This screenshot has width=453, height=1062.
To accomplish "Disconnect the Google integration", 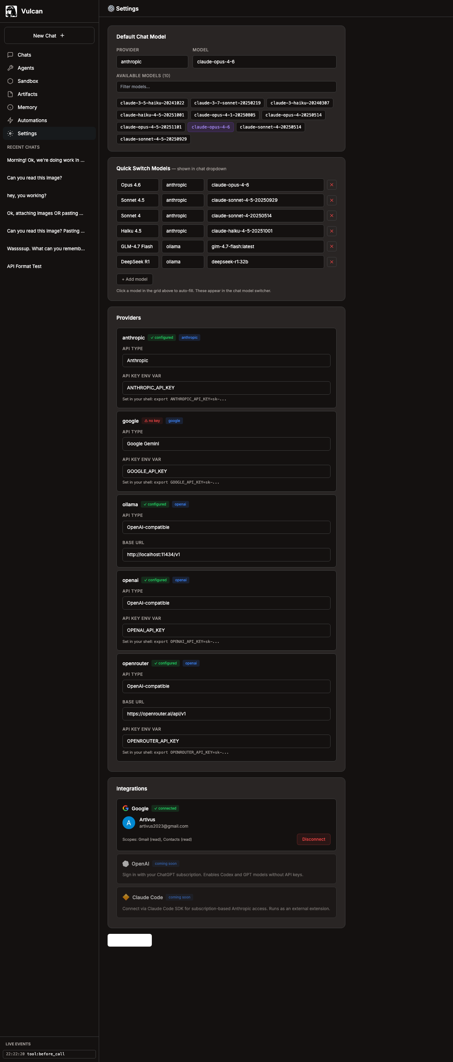I will click(x=313, y=839).
